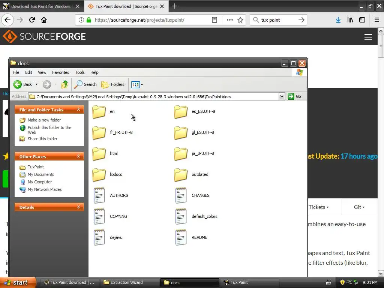
Task: Toggle Firefox sidebar icon
Action: pos(362,20)
